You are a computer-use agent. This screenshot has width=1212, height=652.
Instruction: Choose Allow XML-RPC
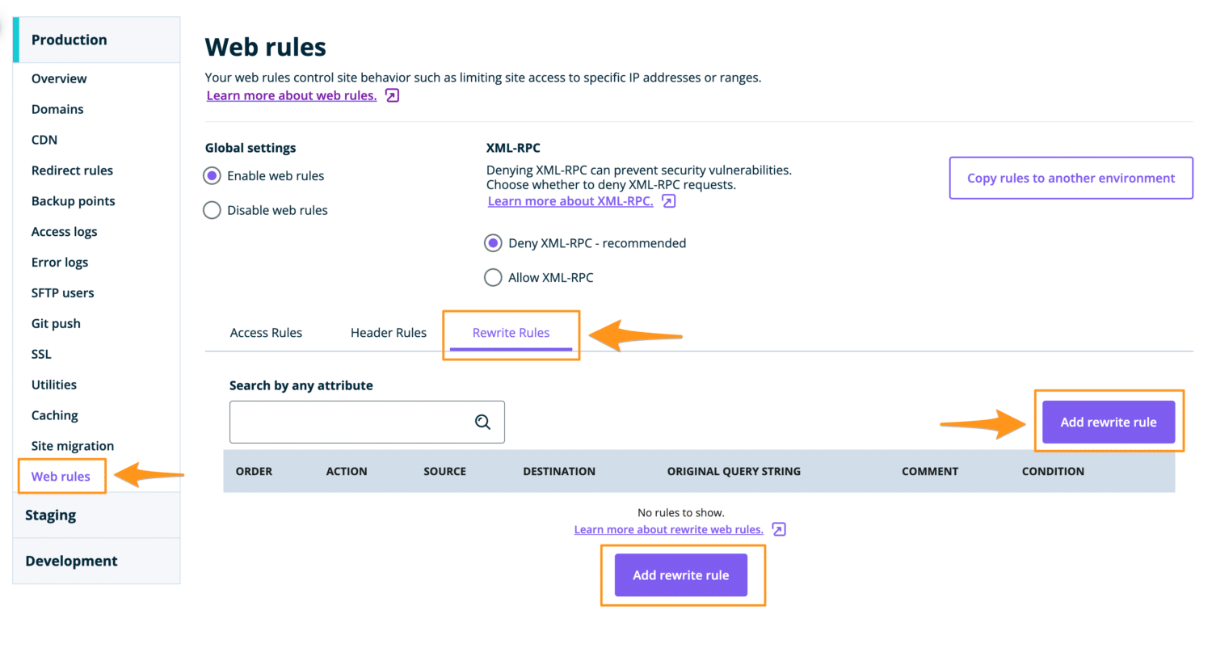(x=493, y=277)
